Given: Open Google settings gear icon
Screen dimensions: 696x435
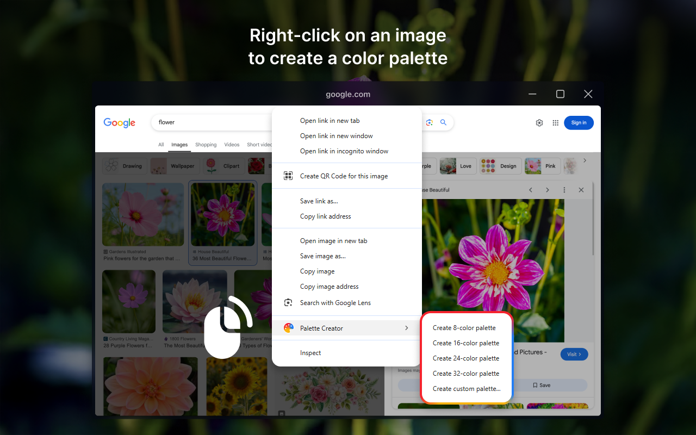Looking at the screenshot, I should coord(539,123).
